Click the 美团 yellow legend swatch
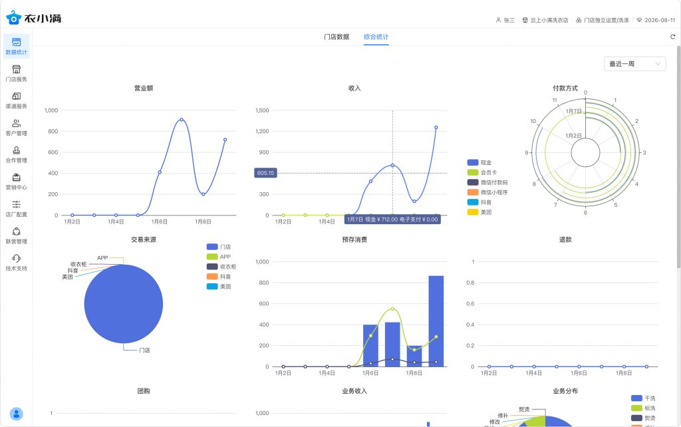681x427 pixels. (473, 212)
